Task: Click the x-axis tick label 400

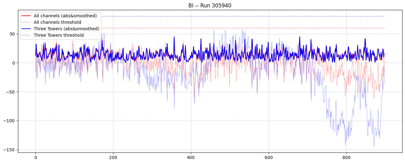Action: [191, 157]
